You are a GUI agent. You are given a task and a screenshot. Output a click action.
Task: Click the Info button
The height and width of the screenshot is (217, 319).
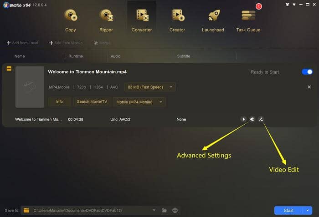(x=59, y=101)
